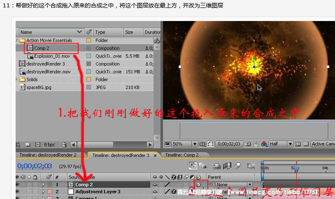Click label color swatch of Adjustment Layer 3
This screenshot has width=335, height=199.
pyautogui.click(x=50, y=191)
